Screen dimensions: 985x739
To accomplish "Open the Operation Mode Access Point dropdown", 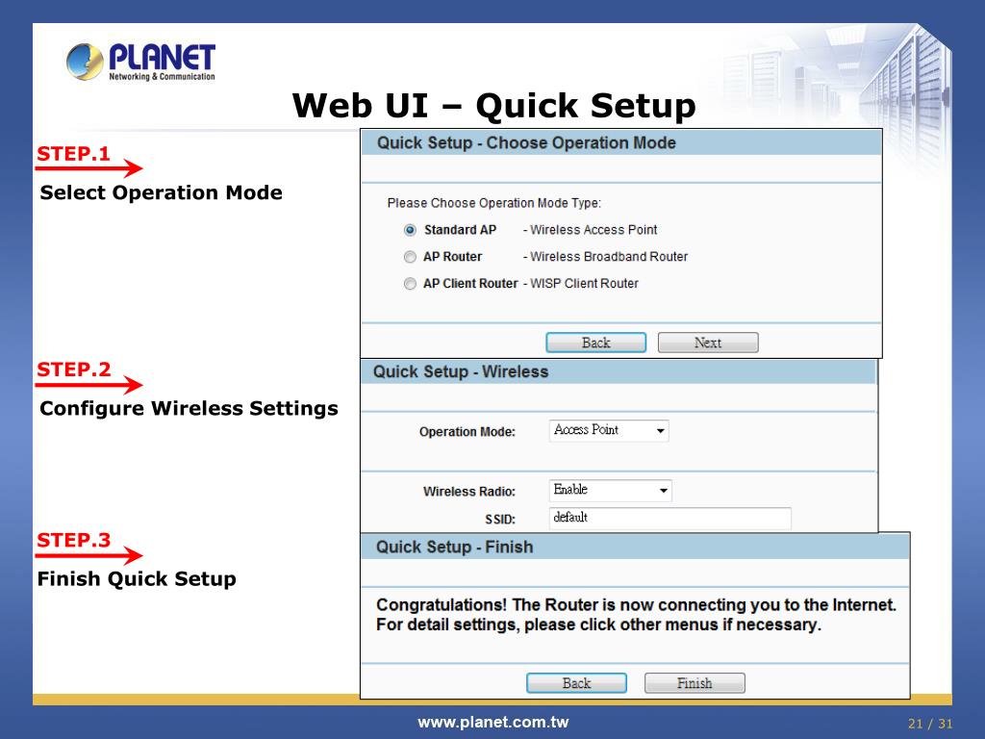I will click(609, 430).
